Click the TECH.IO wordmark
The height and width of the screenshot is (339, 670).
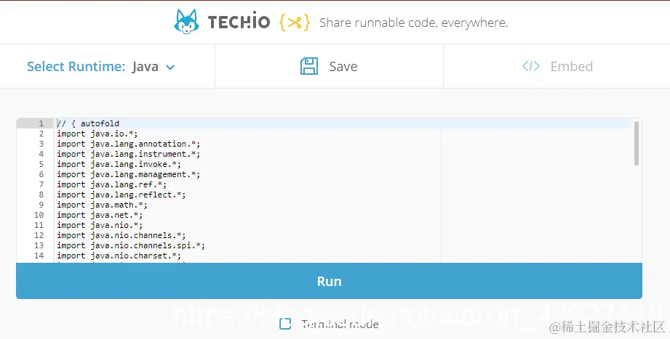tap(239, 23)
